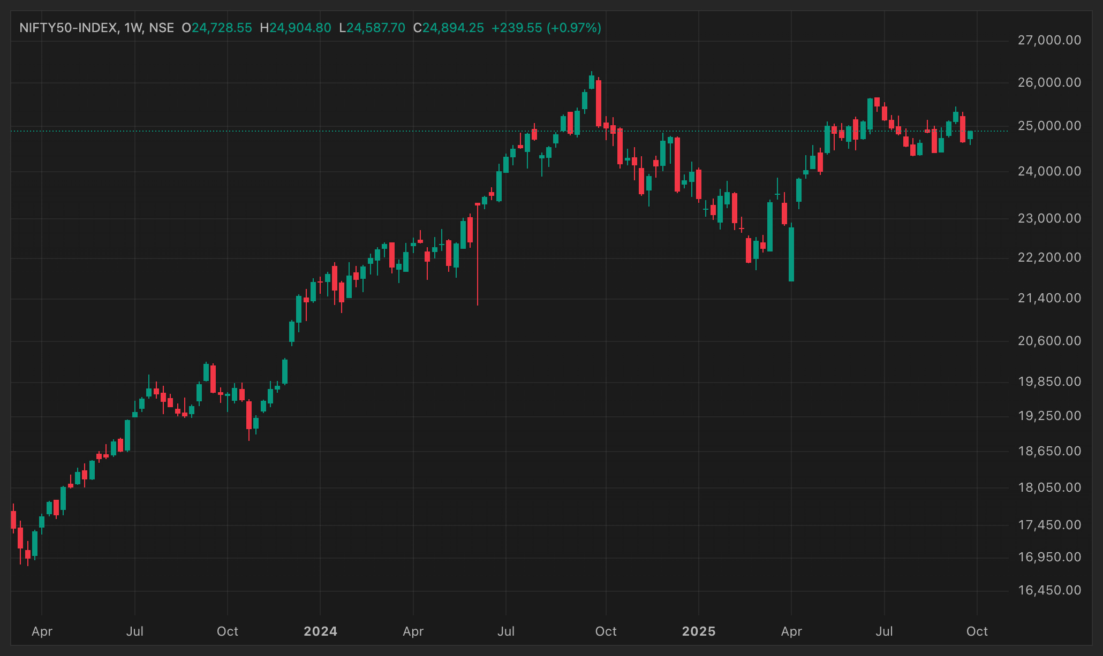
Task: Select the open value O24,728.55
Action: pyautogui.click(x=217, y=28)
